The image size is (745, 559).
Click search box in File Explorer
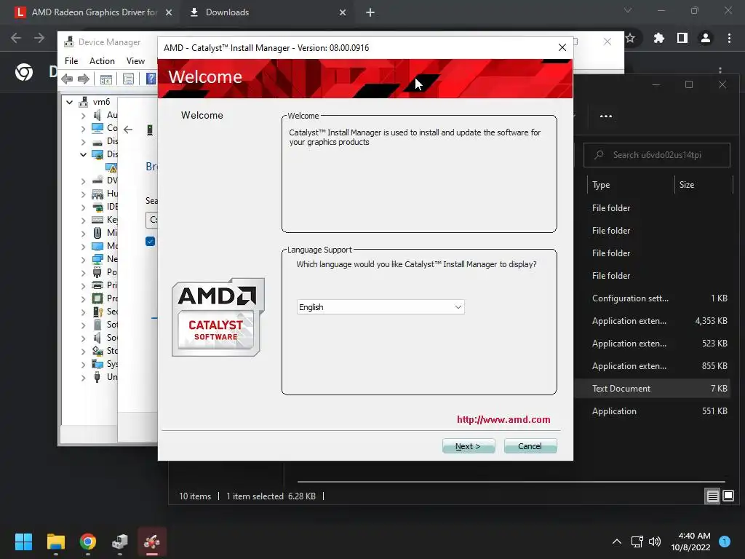coord(657,155)
